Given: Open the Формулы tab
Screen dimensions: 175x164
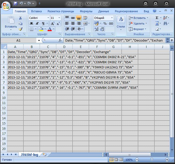Looking at the screenshot, I should coord(86,11).
